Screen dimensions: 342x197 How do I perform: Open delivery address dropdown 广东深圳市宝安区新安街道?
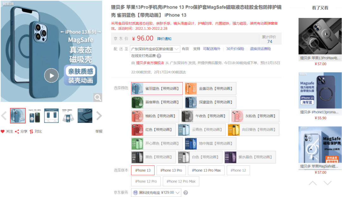point(155,49)
